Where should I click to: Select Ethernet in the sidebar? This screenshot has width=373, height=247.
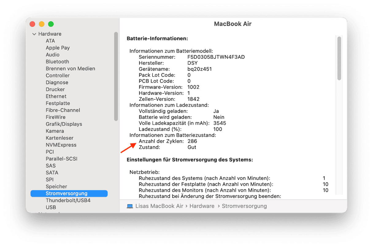pos(56,96)
